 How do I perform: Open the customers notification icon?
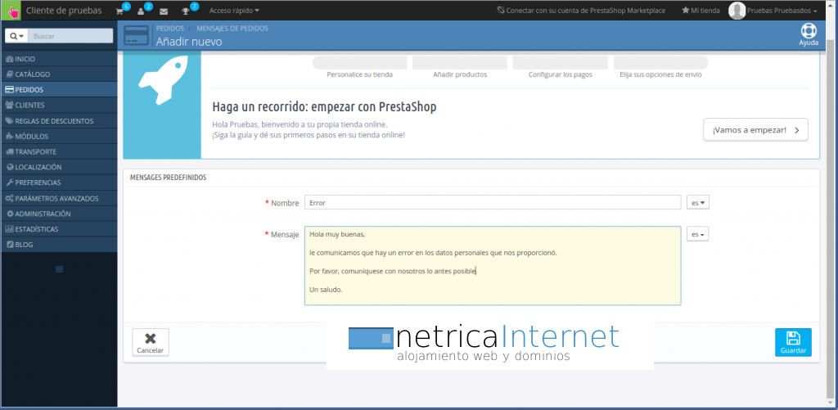142,11
